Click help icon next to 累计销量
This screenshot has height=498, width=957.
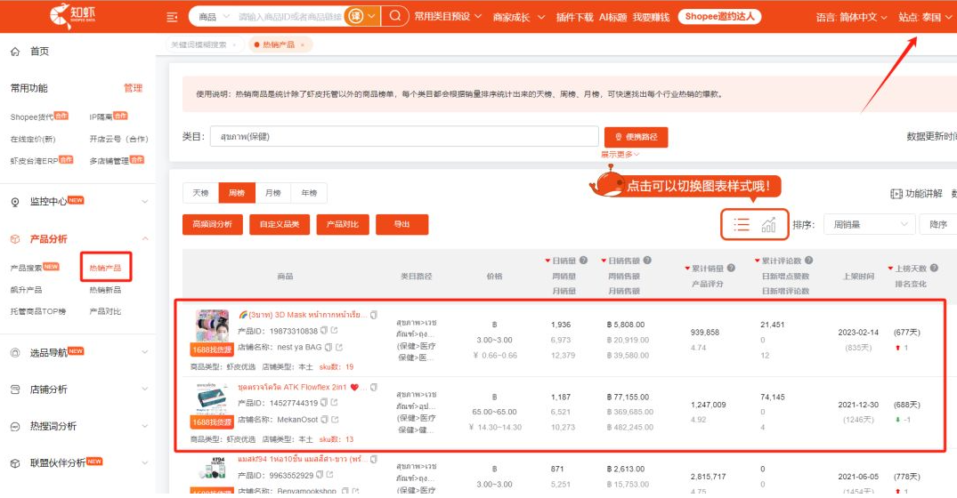click(731, 269)
